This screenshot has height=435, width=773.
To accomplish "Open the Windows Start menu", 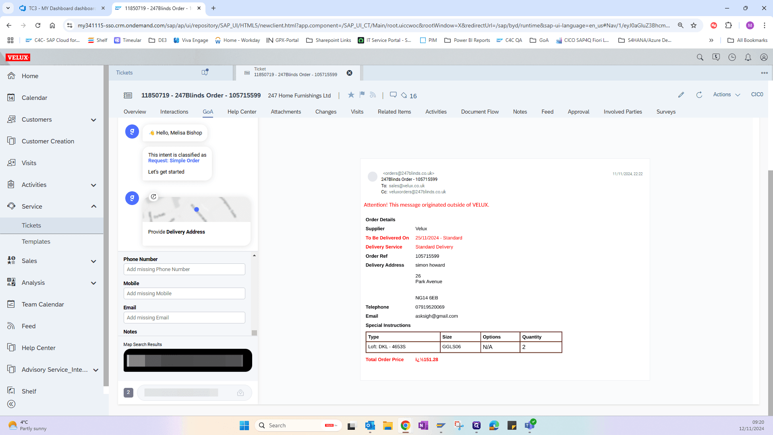I will click(244, 426).
